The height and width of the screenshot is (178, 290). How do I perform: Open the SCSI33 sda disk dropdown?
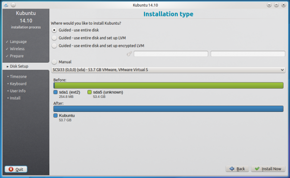pyautogui.click(x=168, y=70)
